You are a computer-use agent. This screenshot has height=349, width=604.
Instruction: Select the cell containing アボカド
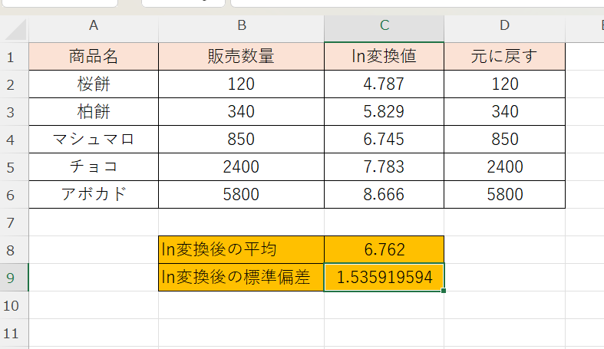94,195
